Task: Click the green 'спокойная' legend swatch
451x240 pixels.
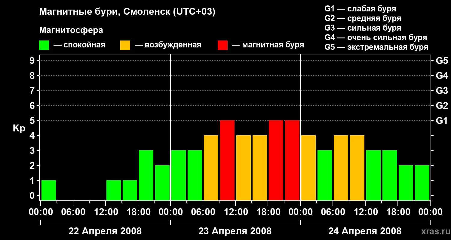Action: pos(44,45)
